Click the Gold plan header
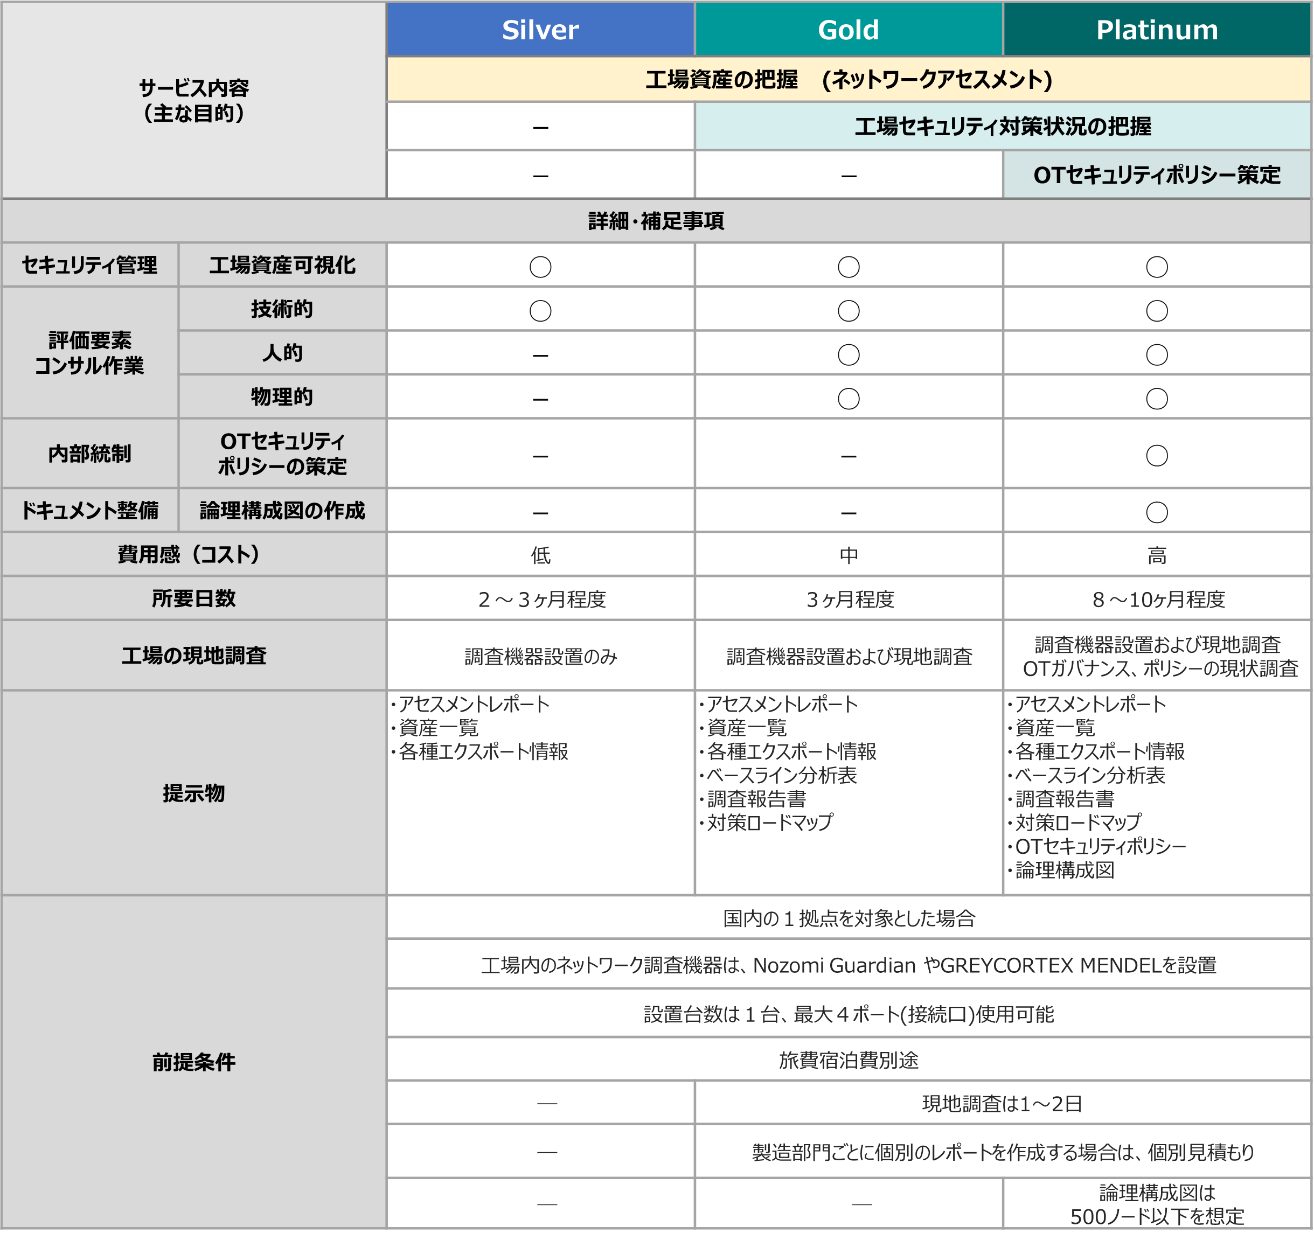The image size is (1314, 1240). pos(848,30)
